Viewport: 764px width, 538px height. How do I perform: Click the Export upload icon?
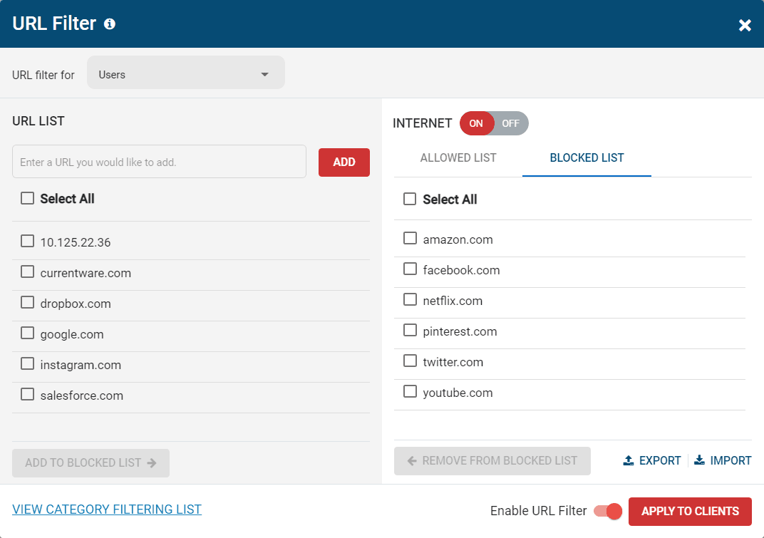(629, 460)
